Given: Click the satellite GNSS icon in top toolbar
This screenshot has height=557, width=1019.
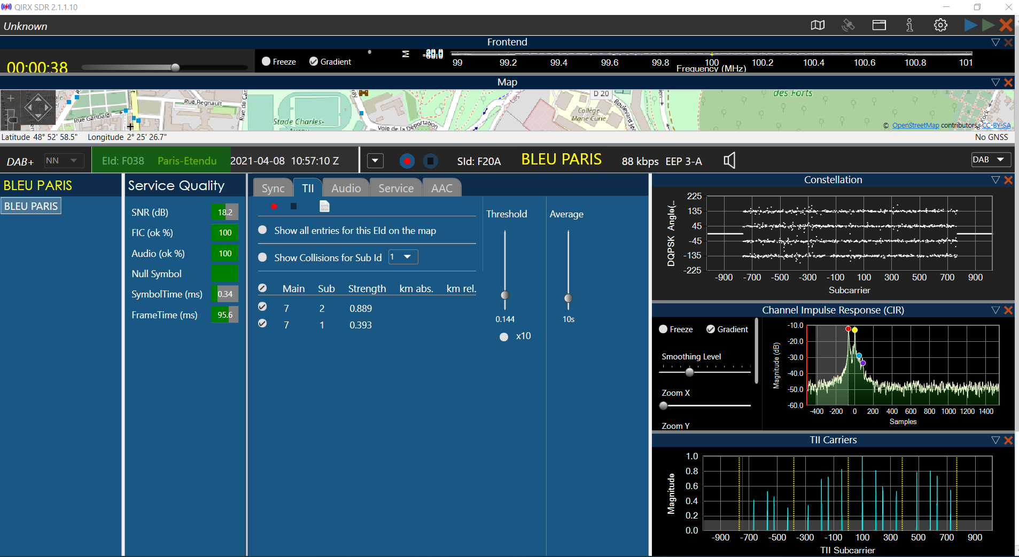Looking at the screenshot, I should [848, 25].
